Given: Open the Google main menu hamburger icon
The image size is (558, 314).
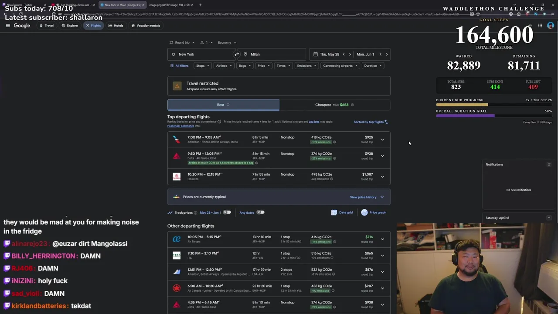Looking at the screenshot, I should [x=7, y=26].
